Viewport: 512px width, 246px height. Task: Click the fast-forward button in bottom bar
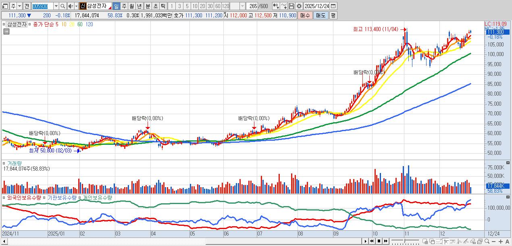pyautogui.click(x=385, y=241)
